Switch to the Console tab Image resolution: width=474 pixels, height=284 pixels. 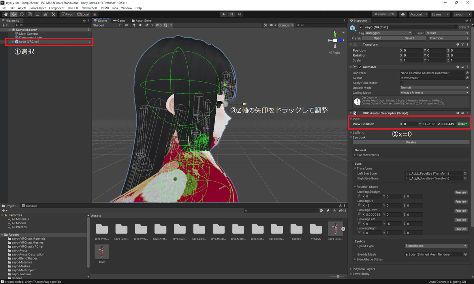30,206
